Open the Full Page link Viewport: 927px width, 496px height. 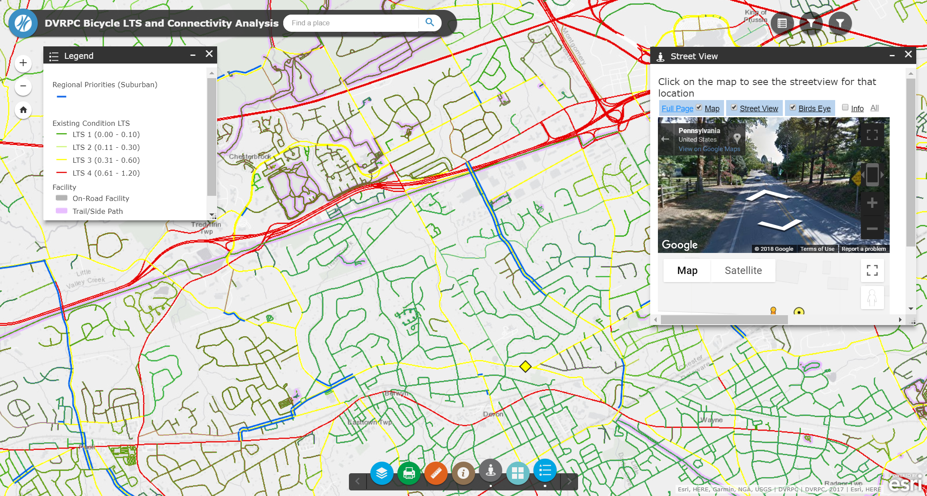coord(677,109)
